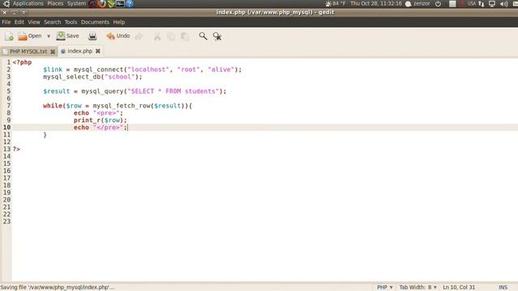Create a new document with the toolbar icon
The image size is (518, 291).
tap(9, 36)
